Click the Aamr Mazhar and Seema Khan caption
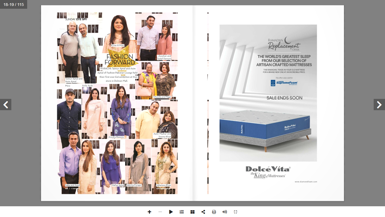Image resolution: width=385 pixels, height=217 pixels. tap(162, 135)
